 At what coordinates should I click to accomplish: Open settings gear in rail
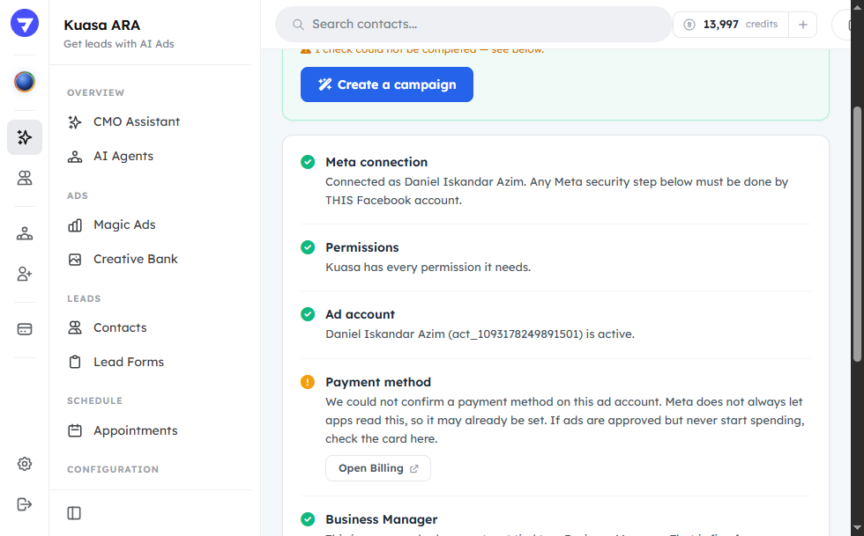click(x=25, y=464)
